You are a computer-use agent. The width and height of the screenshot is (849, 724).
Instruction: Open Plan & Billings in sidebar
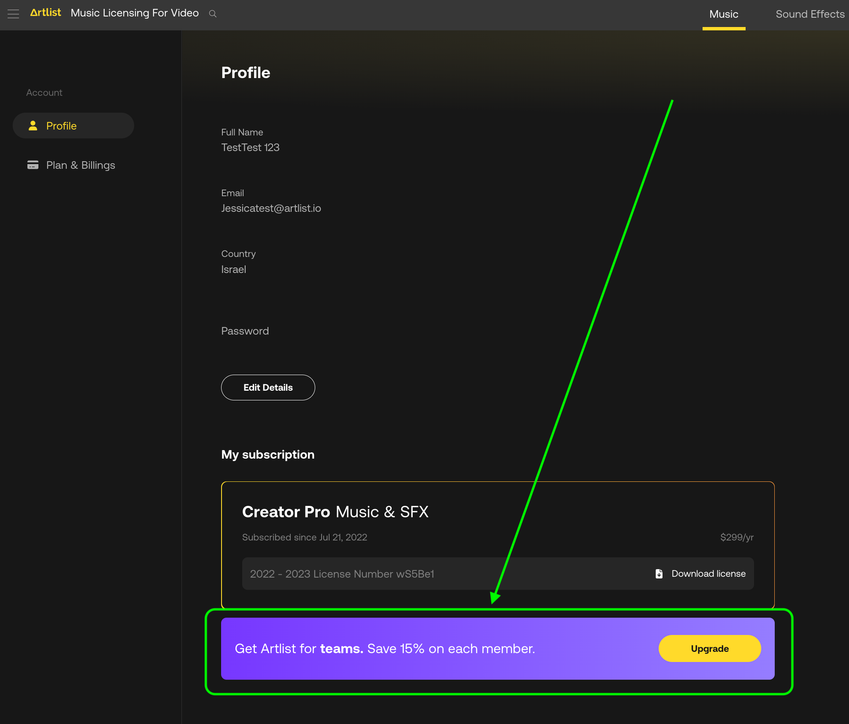pyautogui.click(x=81, y=165)
